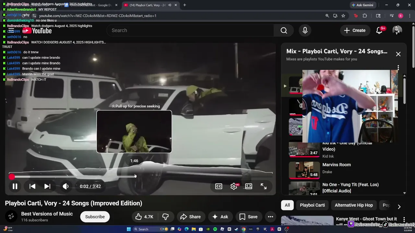Click the Chrome address bar URL
The image size is (415, 233).
point(98,16)
